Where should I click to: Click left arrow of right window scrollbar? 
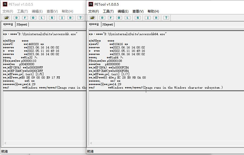(91, 143)
